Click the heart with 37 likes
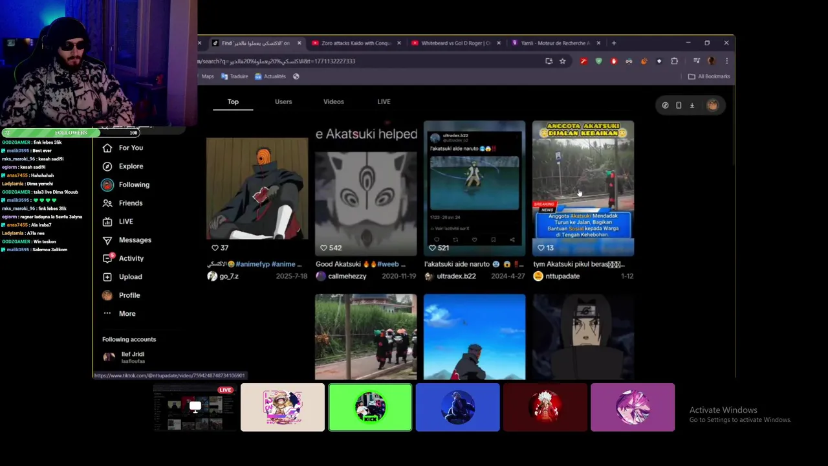 point(215,248)
